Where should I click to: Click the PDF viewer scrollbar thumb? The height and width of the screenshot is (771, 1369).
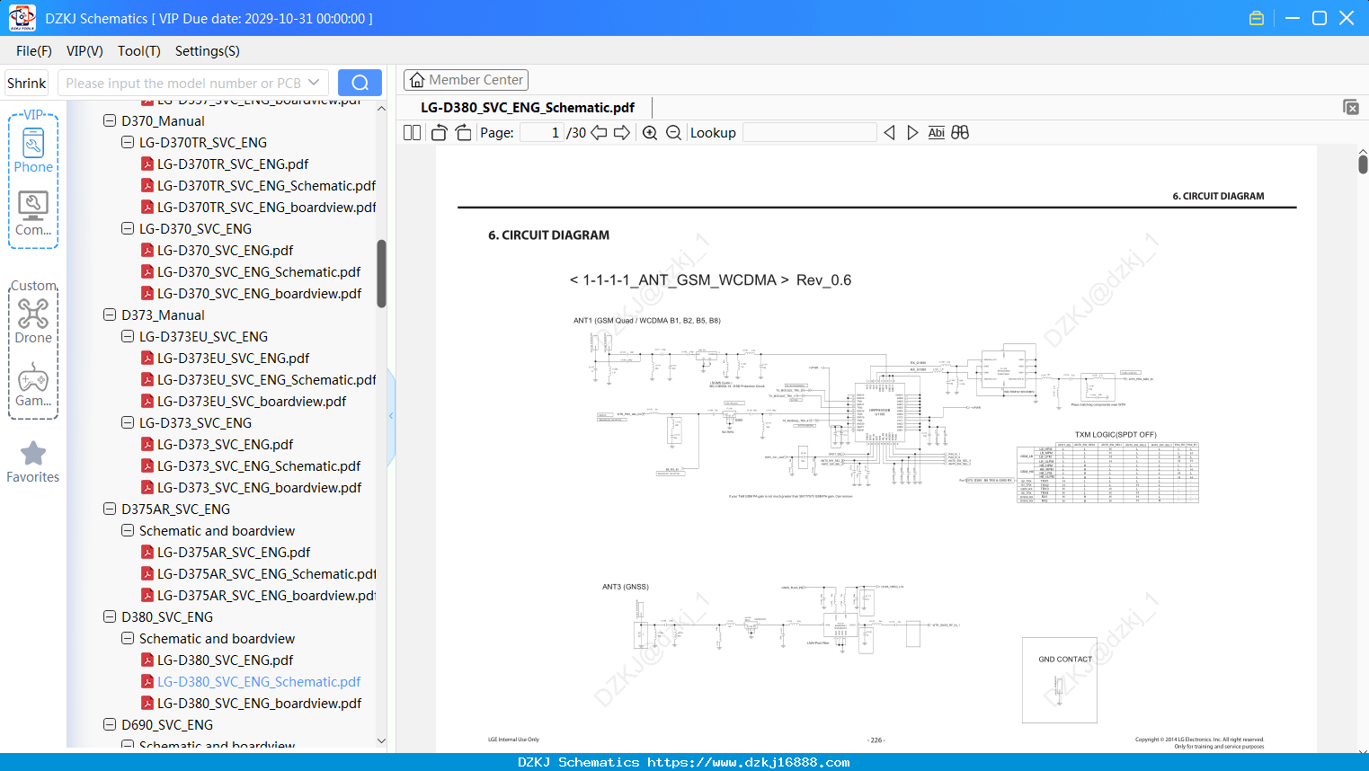tap(1363, 164)
